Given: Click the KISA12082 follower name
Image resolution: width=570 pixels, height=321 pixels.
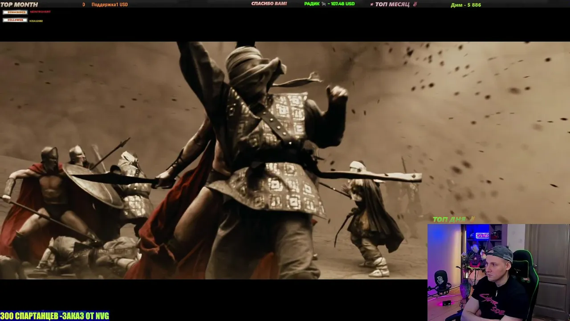Looking at the screenshot, I should tap(36, 21).
